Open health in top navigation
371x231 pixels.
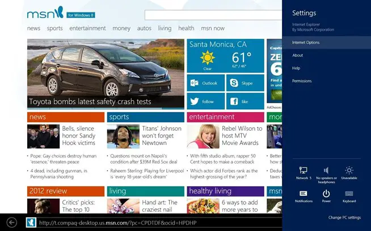click(x=186, y=28)
